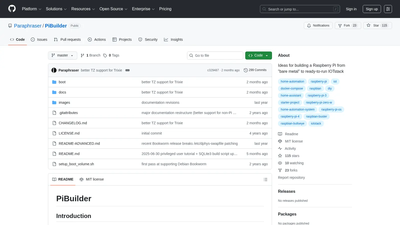Click the scales icon beside MIT license
This screenshot has width=400, height=225.
click(x=280, y=141)
